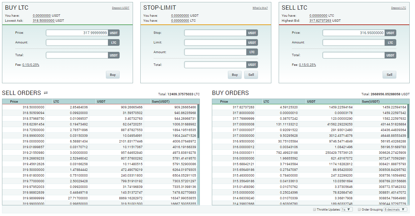The height and width of the screenshot is (216, 415).
Task: Enable the Throttle Updates checkbox
Action: point(314,210)
